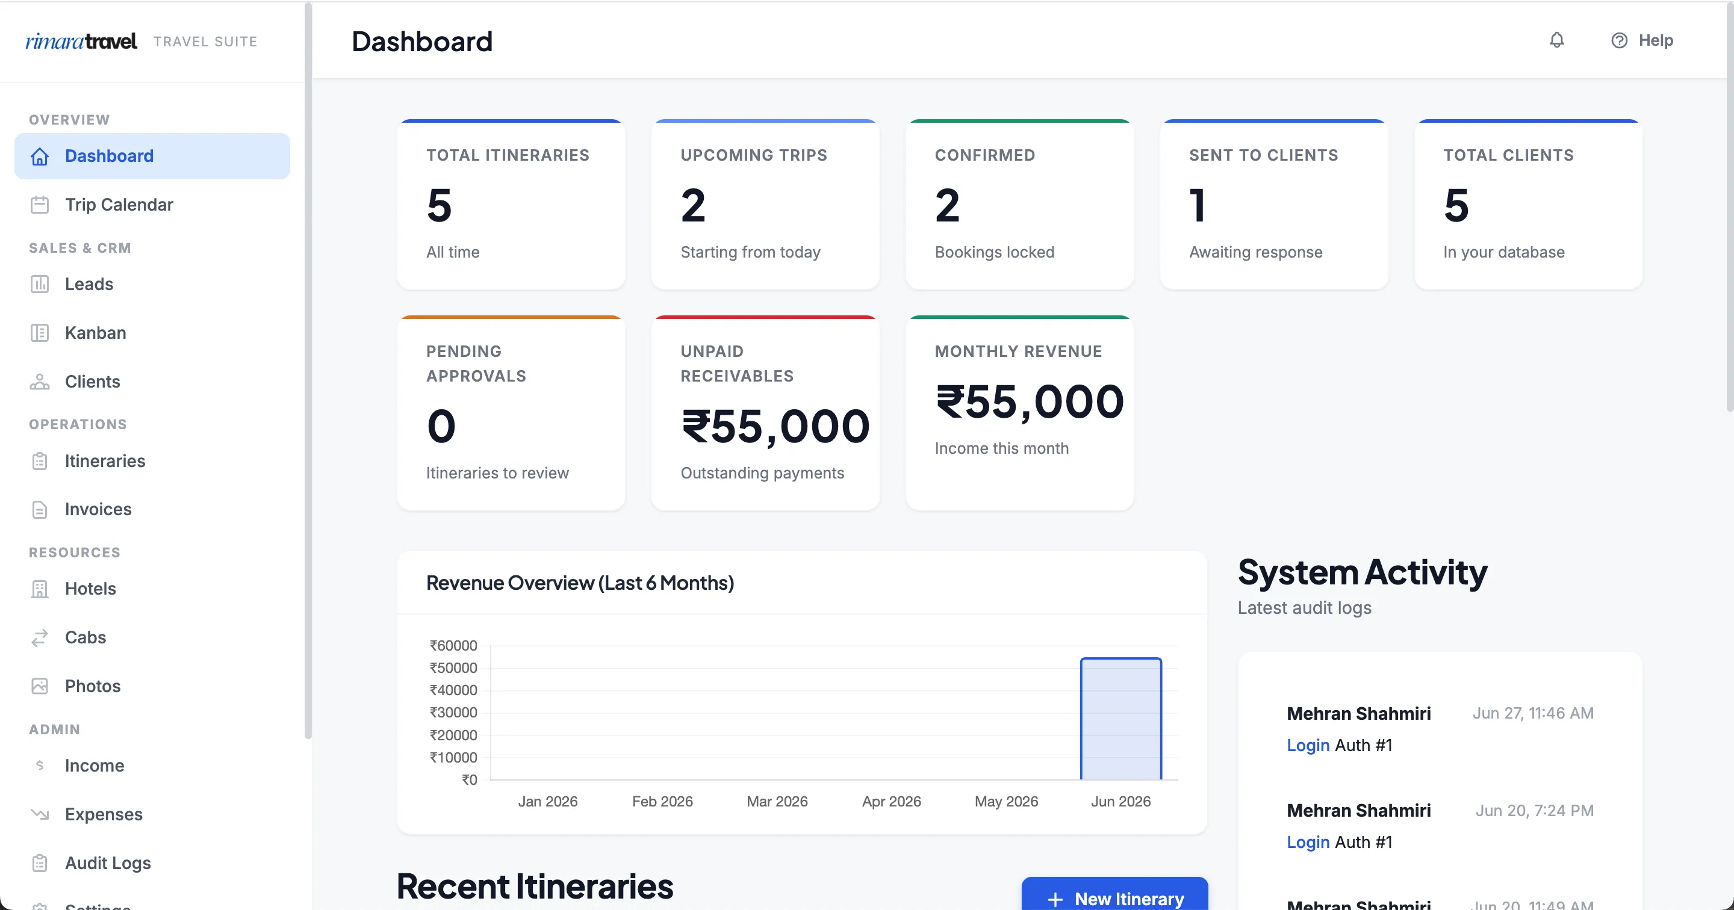Click the Jun 2026 revenue bar
This screenshot has width=1734, height=910.
coord(1120,719)
